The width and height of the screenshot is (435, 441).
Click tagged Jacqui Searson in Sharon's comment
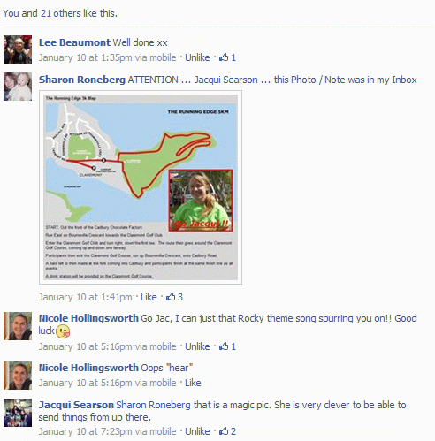click(225, 80)
